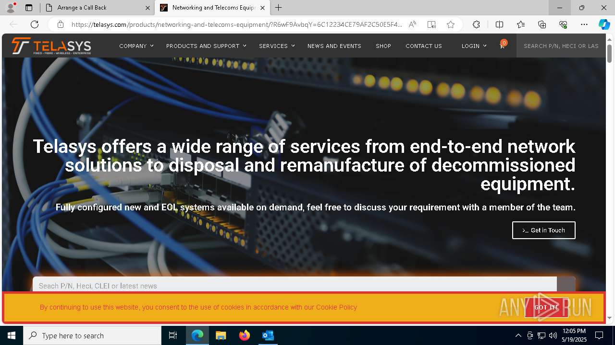Open the notification center
This screenshot has width=615, height=345.
[599, 335]
